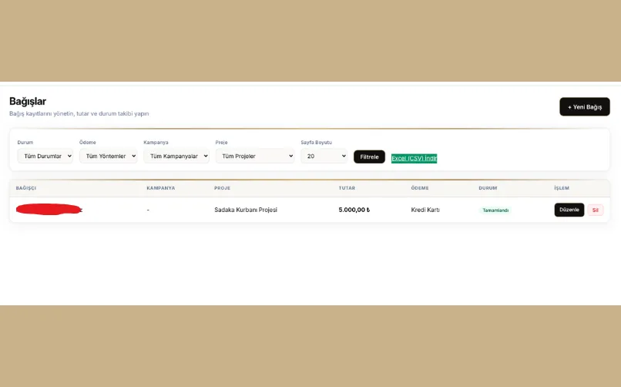Expand the Tüm Projeler project dropdown

[254, 156]
